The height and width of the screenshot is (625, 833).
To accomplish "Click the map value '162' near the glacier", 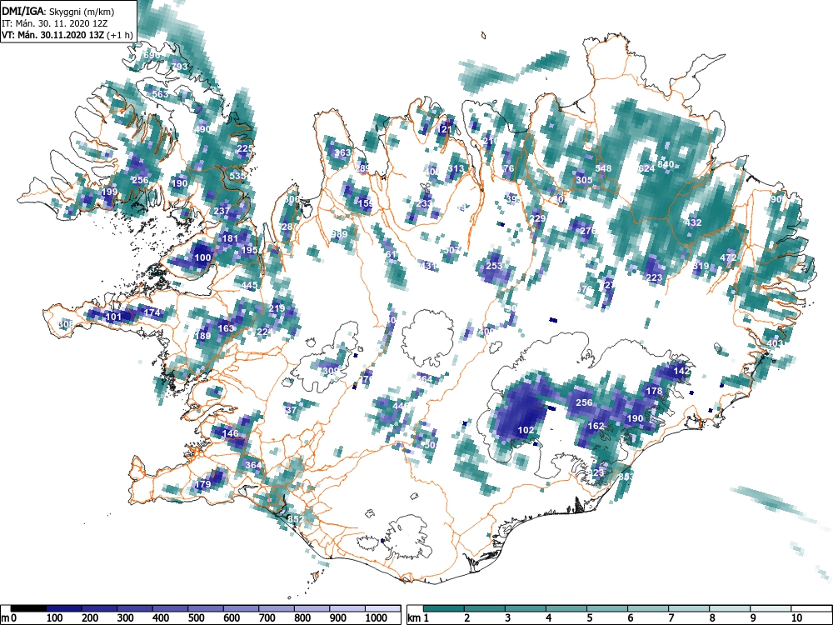I will pyautogui.click(x=596, y=426).
